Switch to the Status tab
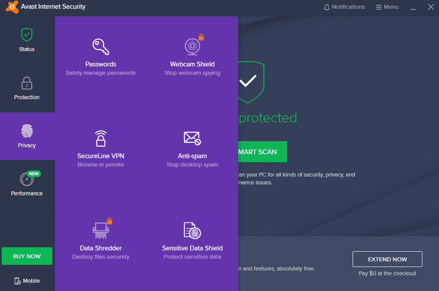The image size is (439, 291). pyautogui.click(x=27, y=40)
